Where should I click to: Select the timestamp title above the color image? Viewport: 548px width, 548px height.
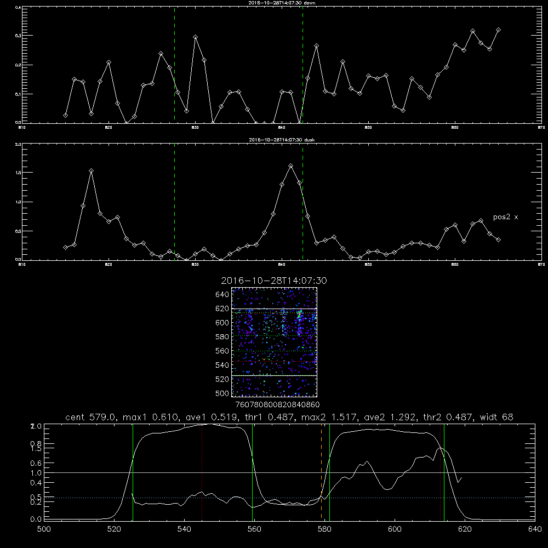(x=274, y=281)
